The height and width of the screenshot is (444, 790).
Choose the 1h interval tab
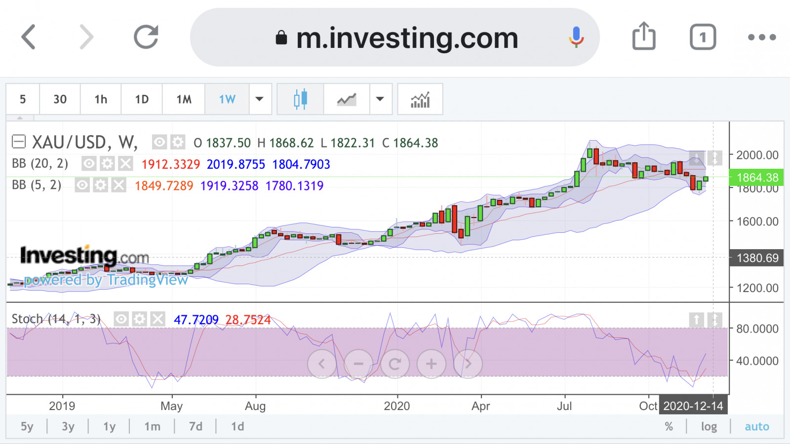[101, 99]
